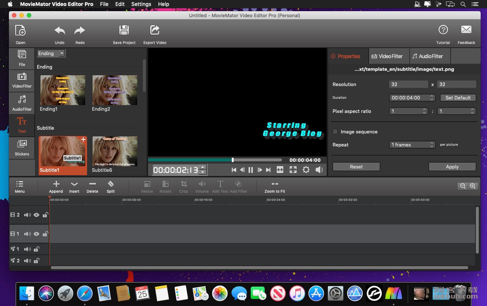The width and height of the screenshot is (487, 306).
Task: Undo the last action
Action: [60, 31]
